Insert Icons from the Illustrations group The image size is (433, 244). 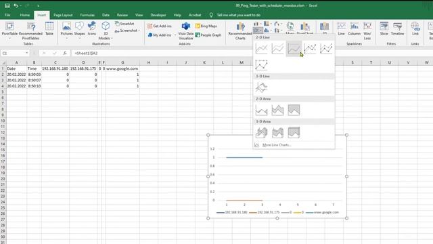pos(92,28)
